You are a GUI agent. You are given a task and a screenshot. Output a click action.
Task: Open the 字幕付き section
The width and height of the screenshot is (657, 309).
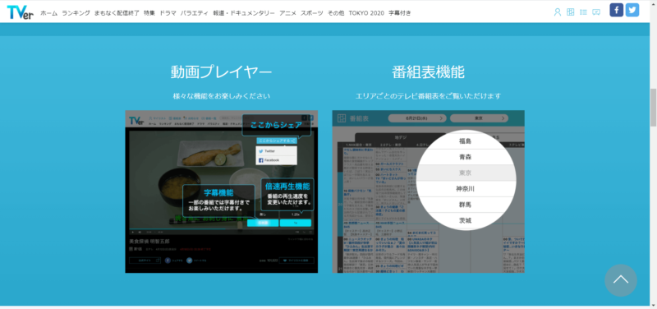(x=400, y=13)
